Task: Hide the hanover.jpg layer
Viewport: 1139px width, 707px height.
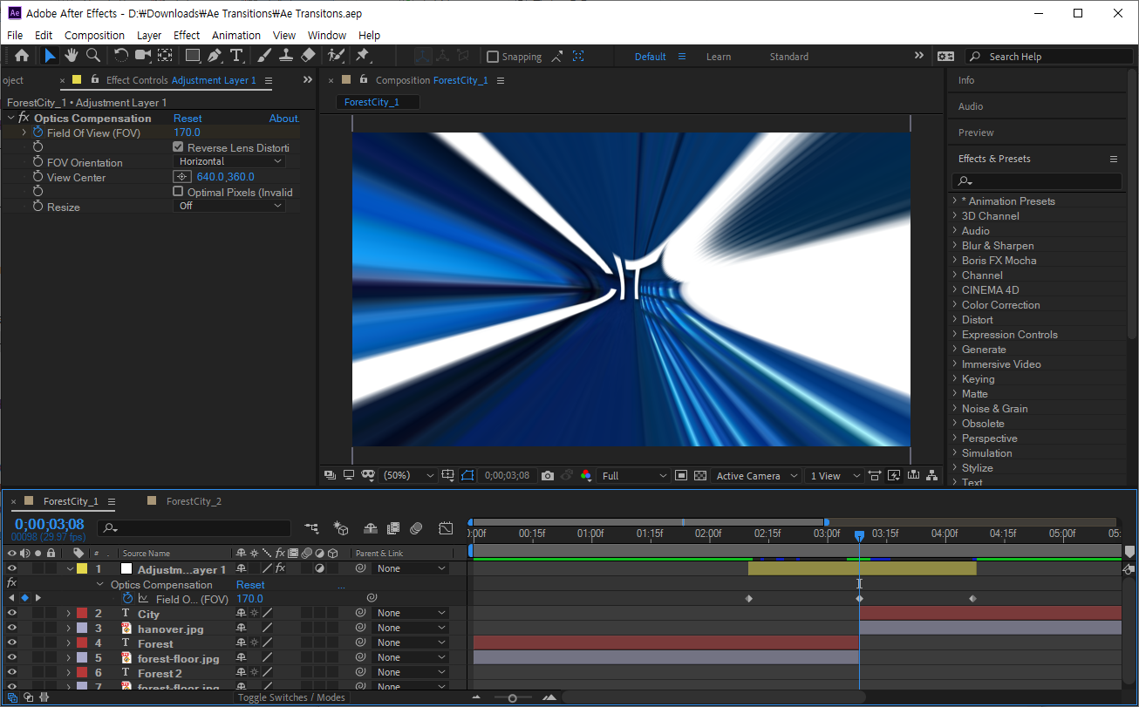Action: 12,629
